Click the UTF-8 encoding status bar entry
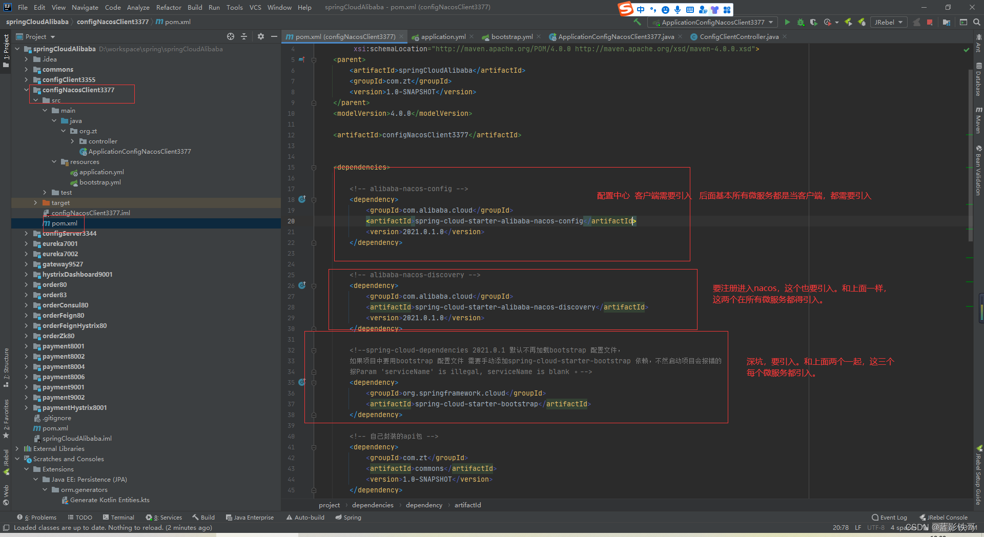984x537 pixels. click(x=876, y=527)
